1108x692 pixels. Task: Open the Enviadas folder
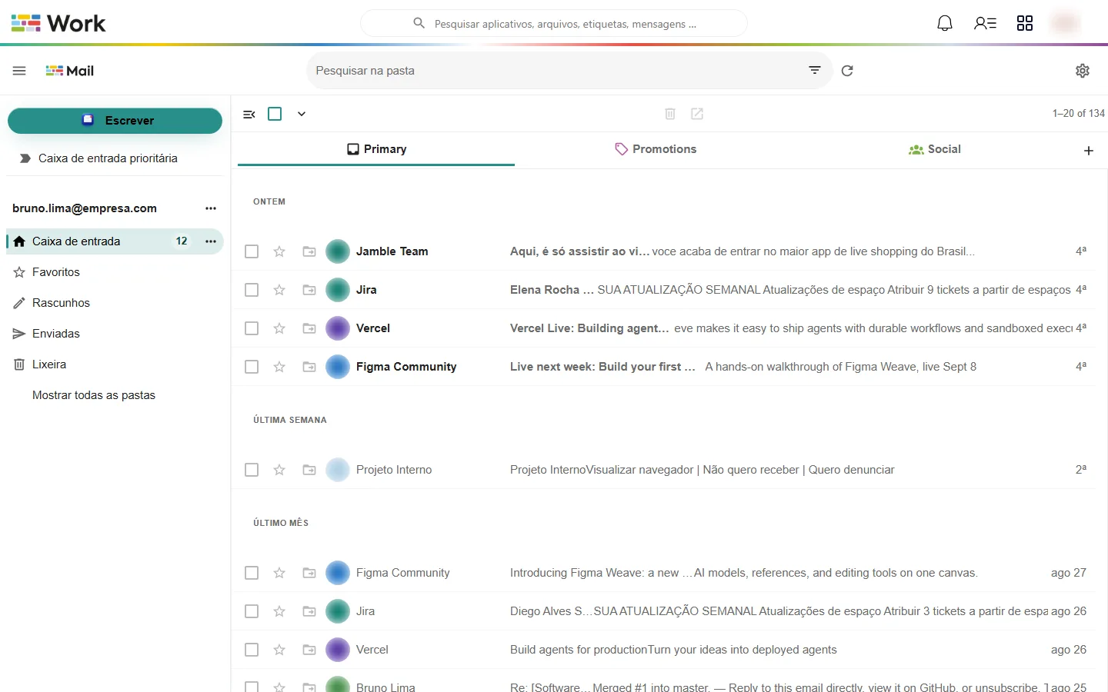pyautogui.click(x=115, y=334)
